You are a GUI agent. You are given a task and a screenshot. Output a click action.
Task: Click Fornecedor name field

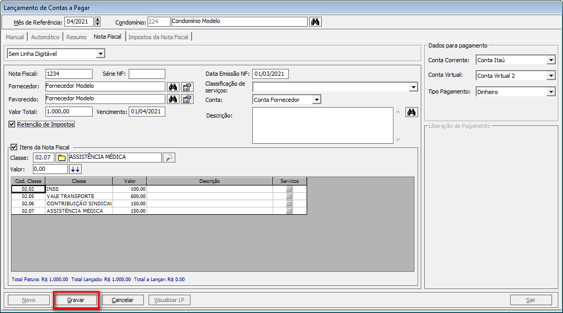coord(105,86)
